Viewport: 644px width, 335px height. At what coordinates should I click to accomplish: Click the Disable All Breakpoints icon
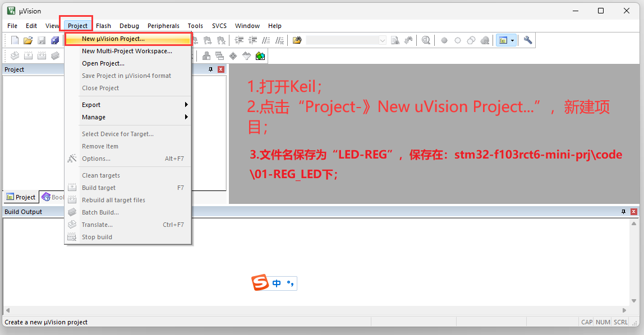pyautogui.click(x=471, y=40)
